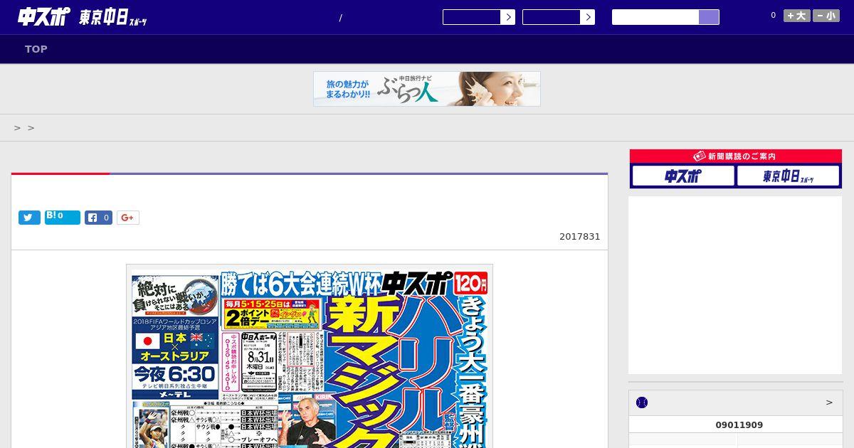
Task: Increase font size with +大 button
Action: tap(797, 16)
